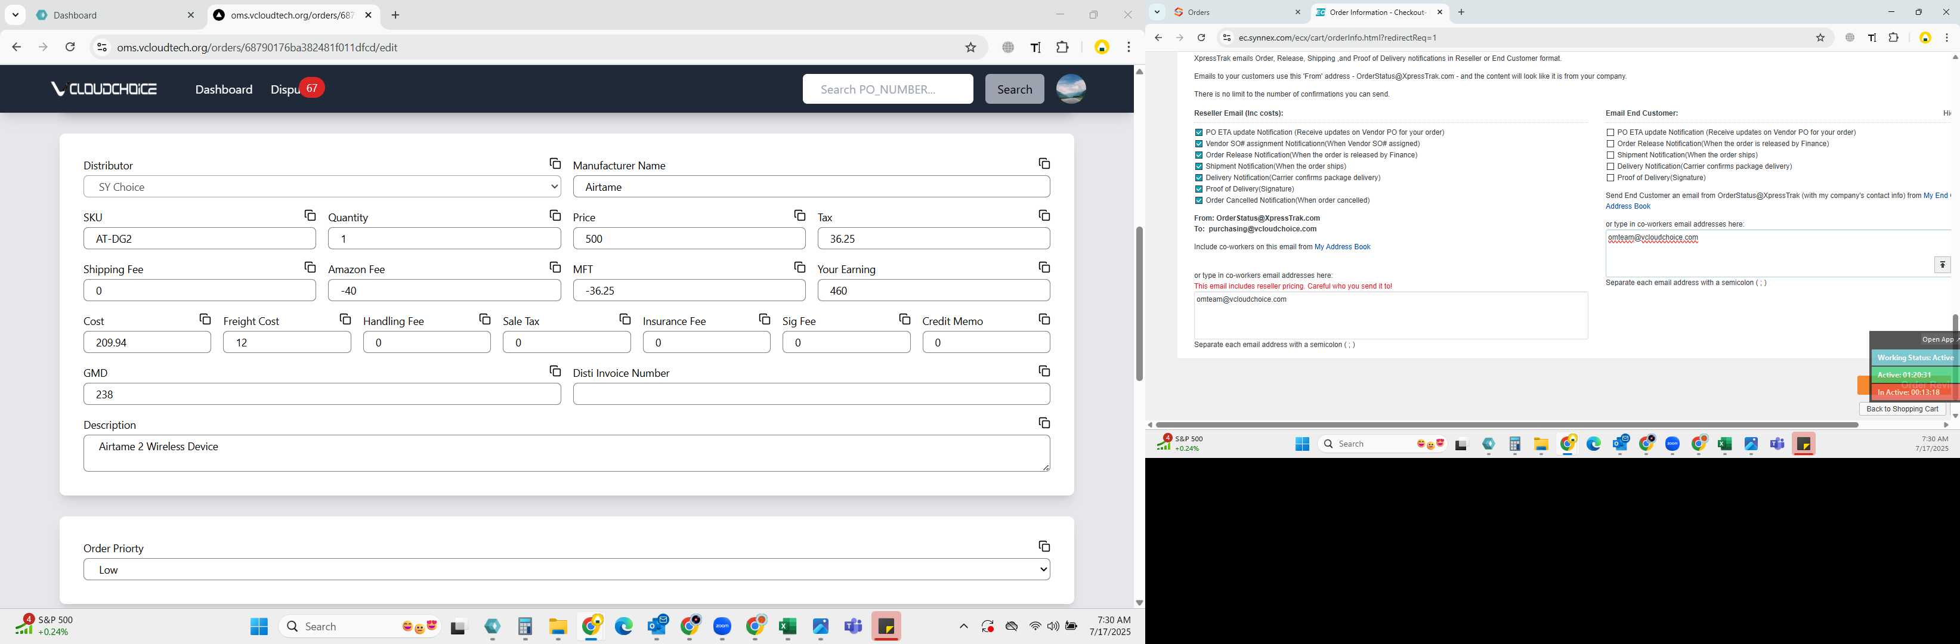This screenshot has width=1960, height=644.
Task: Copy the Handling Fee value
Action: [485, 318]
